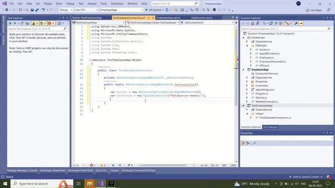Run All Tests in Test Explorer
Screen dimensions: 335x188
tap(10, 23)
